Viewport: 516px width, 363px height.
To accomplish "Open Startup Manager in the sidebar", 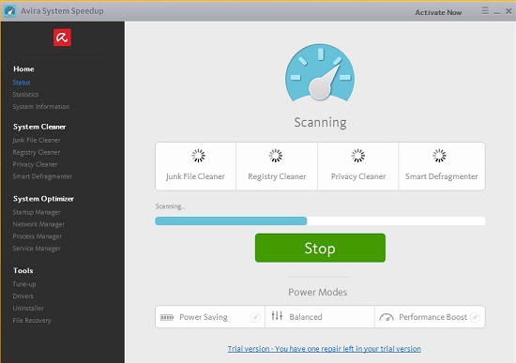I will pyautogui.click(x=37, y=212).
